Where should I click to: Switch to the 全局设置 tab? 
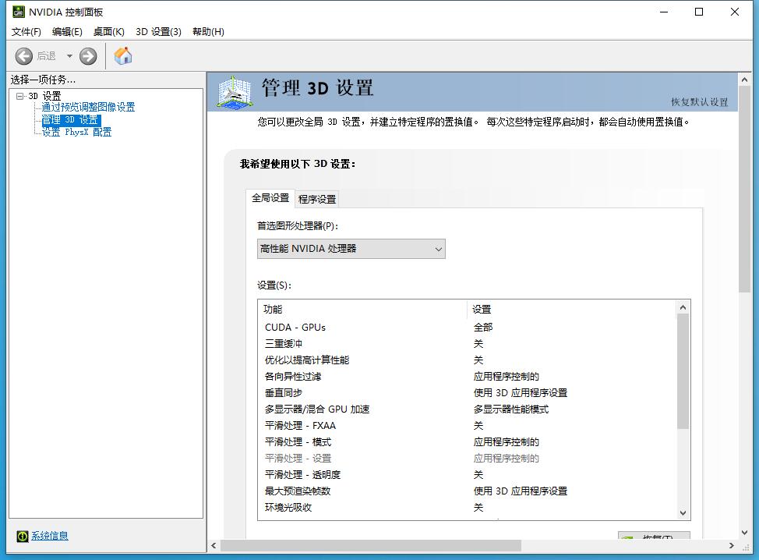pos(270,198)
